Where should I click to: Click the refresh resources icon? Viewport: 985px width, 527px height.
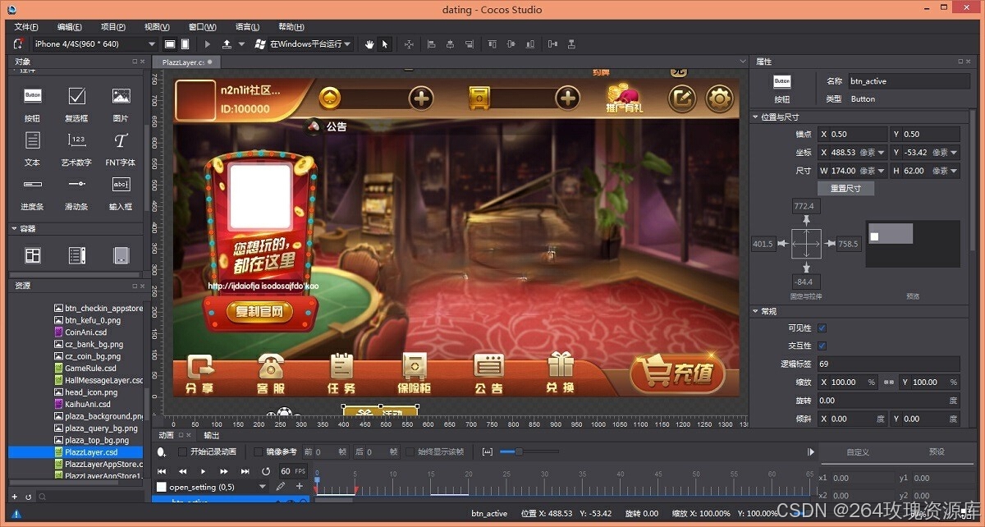[28, 497]
